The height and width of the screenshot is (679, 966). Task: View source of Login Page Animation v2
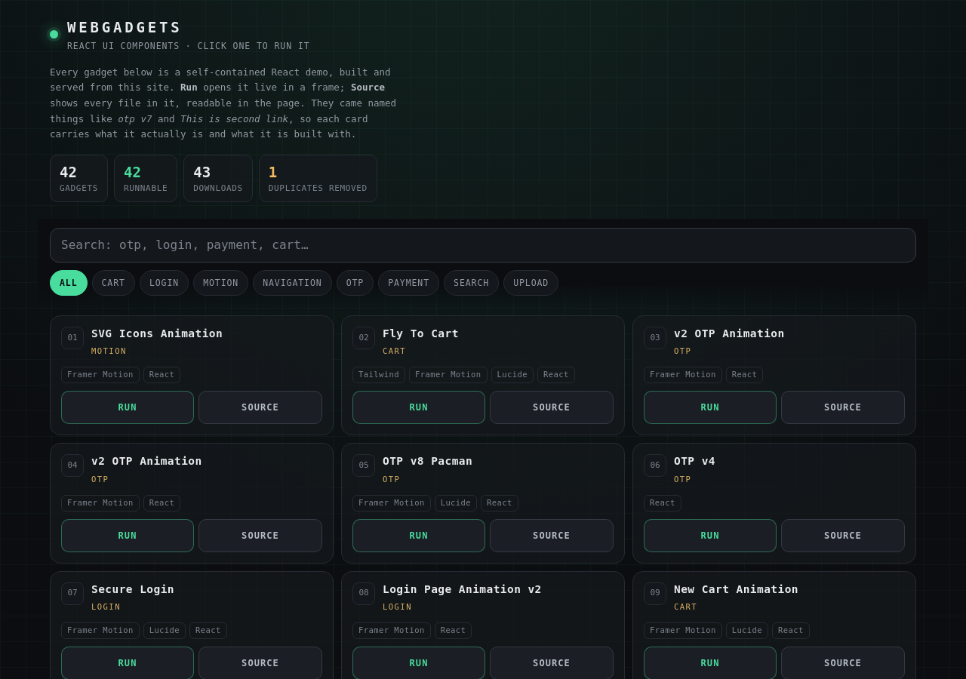[x=552, y=663]
